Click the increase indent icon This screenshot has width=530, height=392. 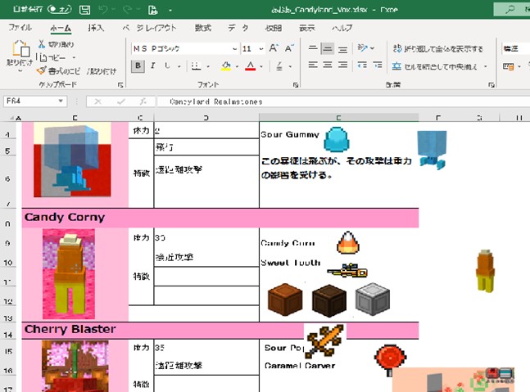(x=377, y=65)
